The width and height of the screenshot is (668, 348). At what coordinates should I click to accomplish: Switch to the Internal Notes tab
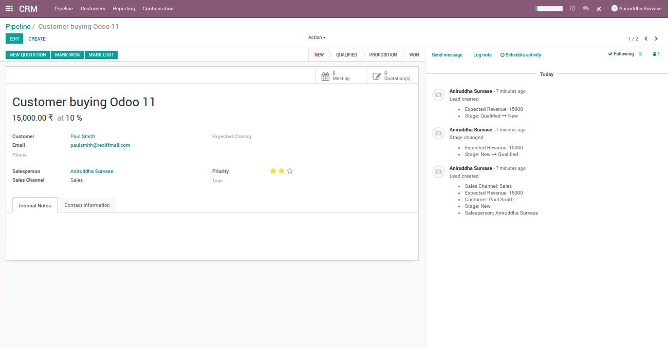click(x=35, y=205)
